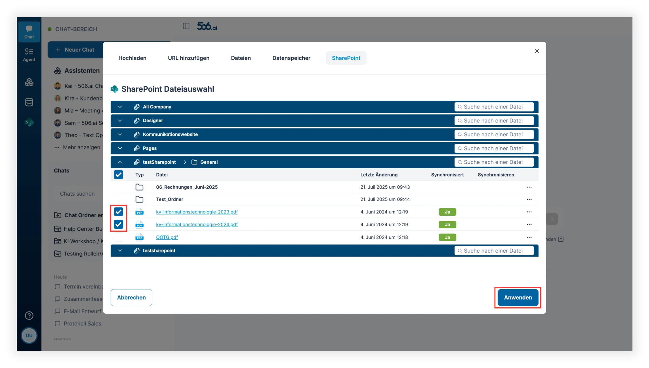Click the Chats suchen search field

coord(78,194)
